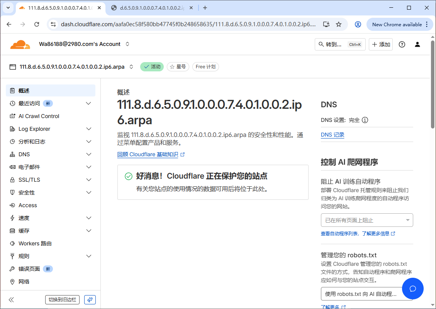Open the 已在所有页面上阻止 dropdown

[366, 220]
